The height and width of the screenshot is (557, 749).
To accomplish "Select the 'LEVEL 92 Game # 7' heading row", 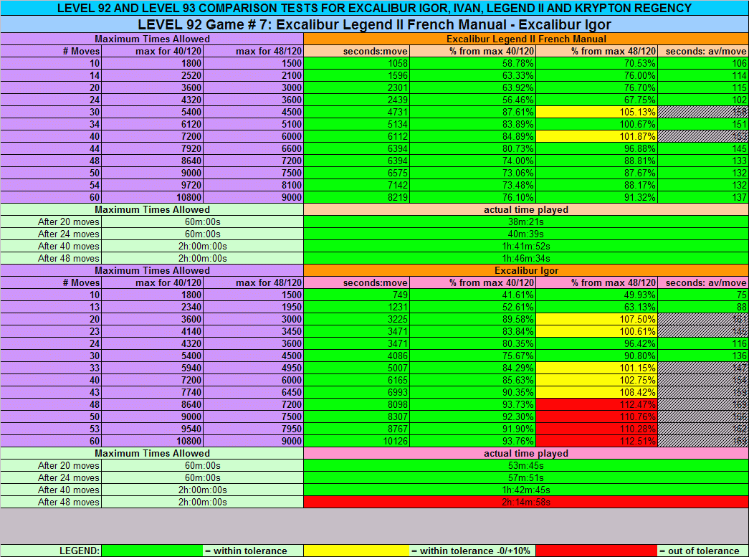I will [374, 24].
